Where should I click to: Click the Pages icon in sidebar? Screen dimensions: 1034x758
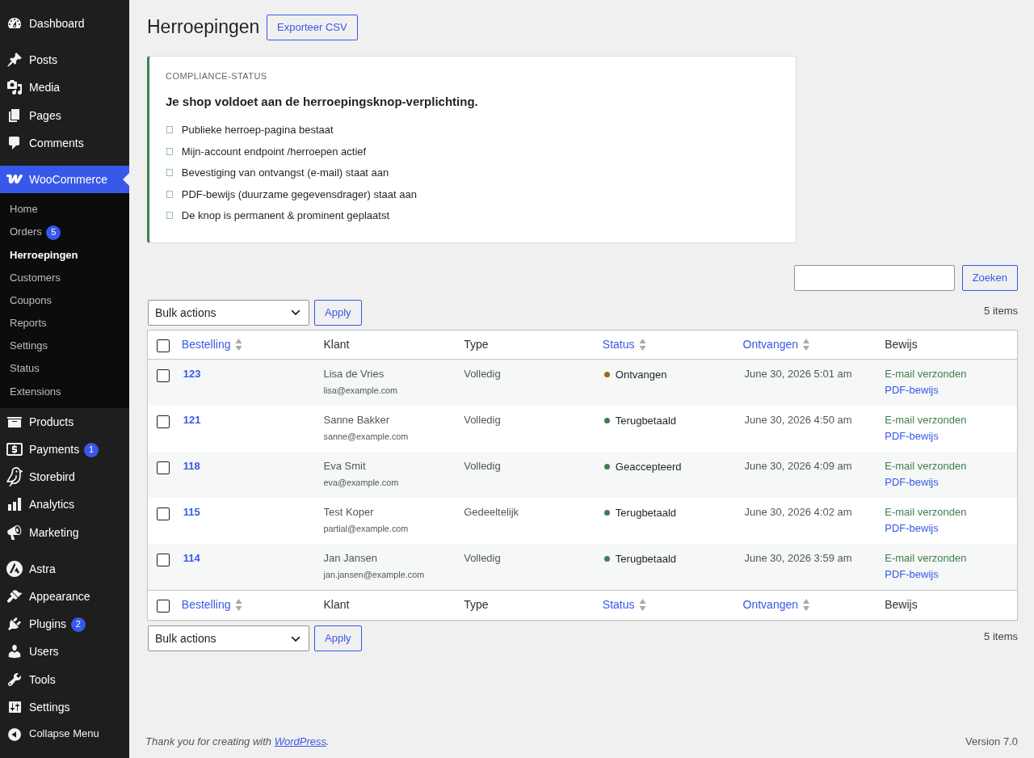pos(15,116)
